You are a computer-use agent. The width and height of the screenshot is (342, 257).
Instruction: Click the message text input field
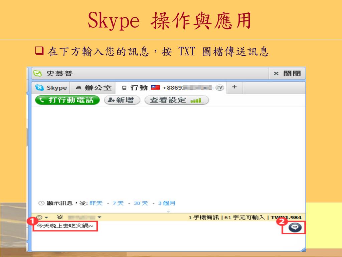tap(160, 236)
